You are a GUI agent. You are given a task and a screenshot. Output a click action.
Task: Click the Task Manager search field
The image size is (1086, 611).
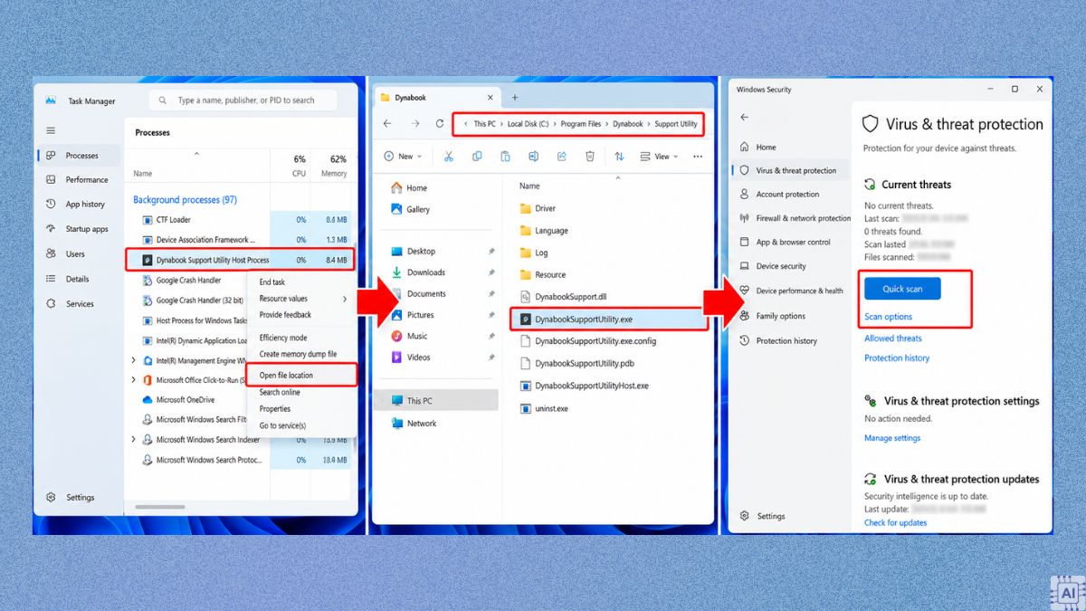click(243, 100)
